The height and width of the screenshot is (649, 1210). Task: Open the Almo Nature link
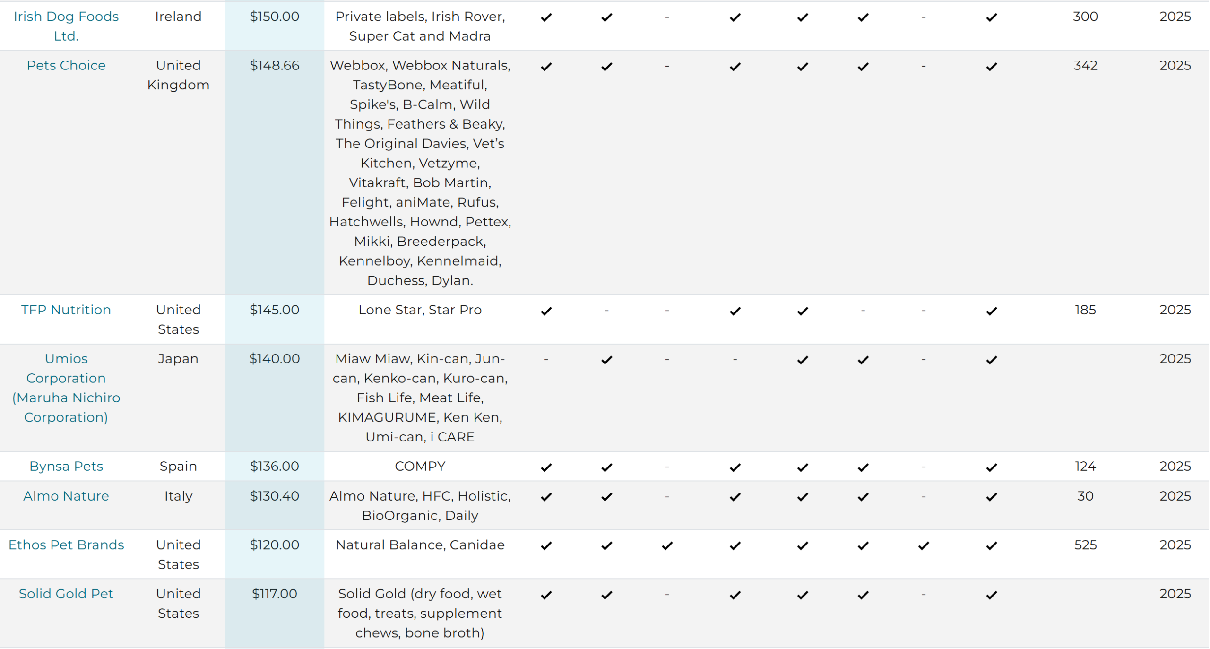coord(66,496)
